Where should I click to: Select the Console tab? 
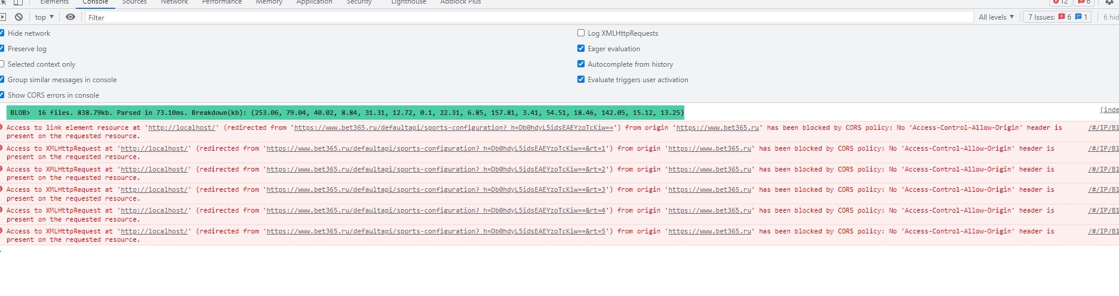point(96,2)
